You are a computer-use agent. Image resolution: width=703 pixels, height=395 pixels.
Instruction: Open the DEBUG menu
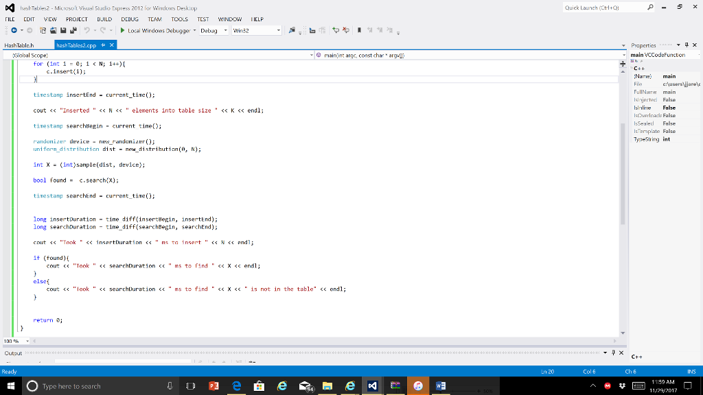click(130, 19)
